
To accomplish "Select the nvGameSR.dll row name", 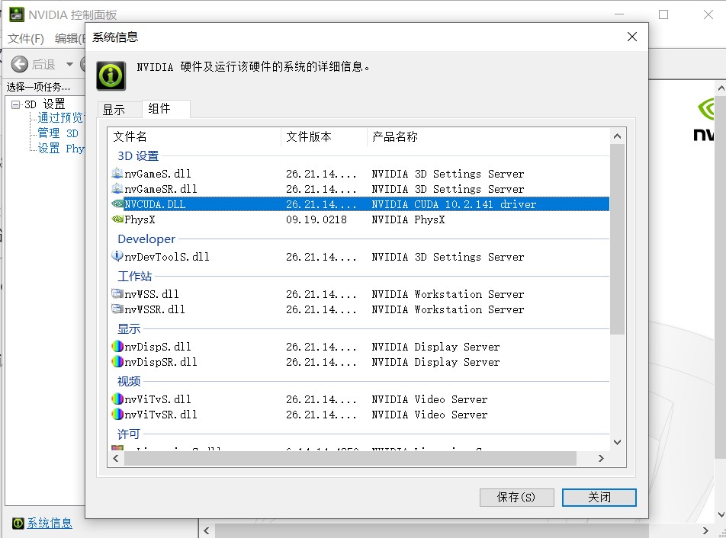I will [x=161, y=189].
